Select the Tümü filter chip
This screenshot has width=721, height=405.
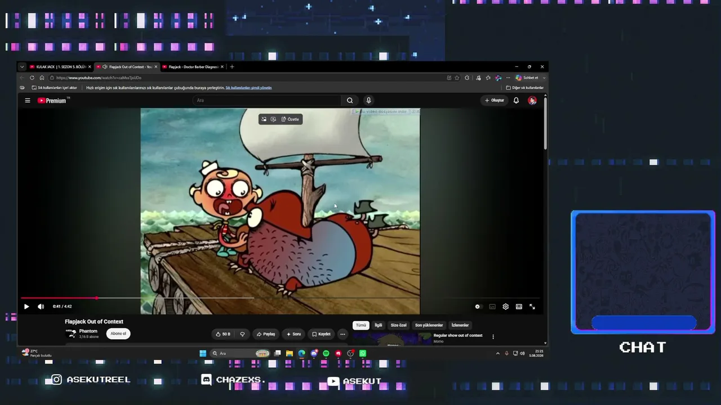pyautogui.click(x=361, y=325)
